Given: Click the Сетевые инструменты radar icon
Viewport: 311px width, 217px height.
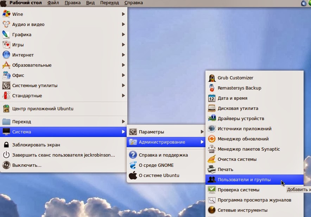Looking at the screenshot, I should click(x=212, y=210).
